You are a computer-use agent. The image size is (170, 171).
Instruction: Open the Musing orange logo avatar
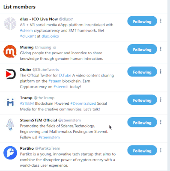click(10, 51)
